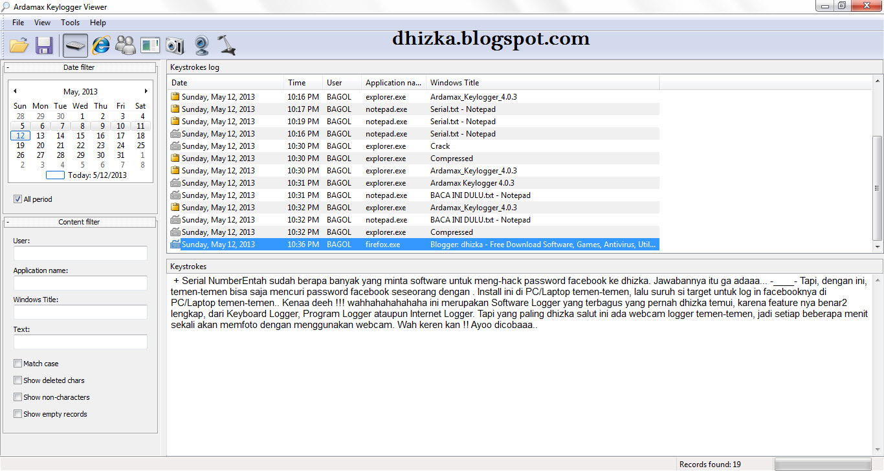Screen dimensions: 884x471
Task: Select BACA INI DULU.txt row at 10:32 PM
Action: [414, 219]
